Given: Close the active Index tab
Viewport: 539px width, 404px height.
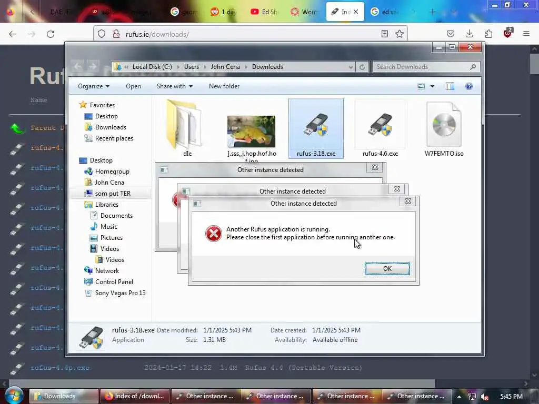Looking at the screenshot, I should coord(356,12).
